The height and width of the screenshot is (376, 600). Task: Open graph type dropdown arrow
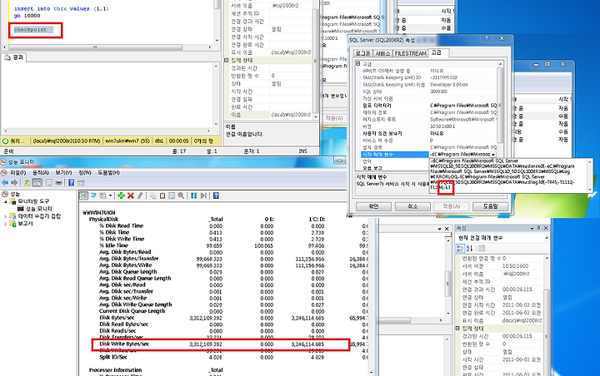[x=110, y=195]
